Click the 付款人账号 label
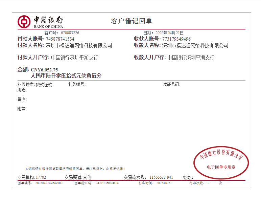Viewport: 261px width, 197px height. click(31, 39)
